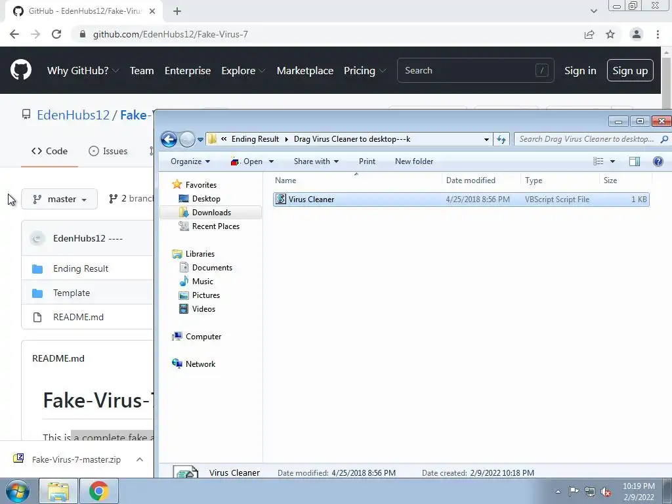Open the Explorer recent pages dropdown arrow
The height and width of the screenshot is (504, 672).
[x=200, y=140]
